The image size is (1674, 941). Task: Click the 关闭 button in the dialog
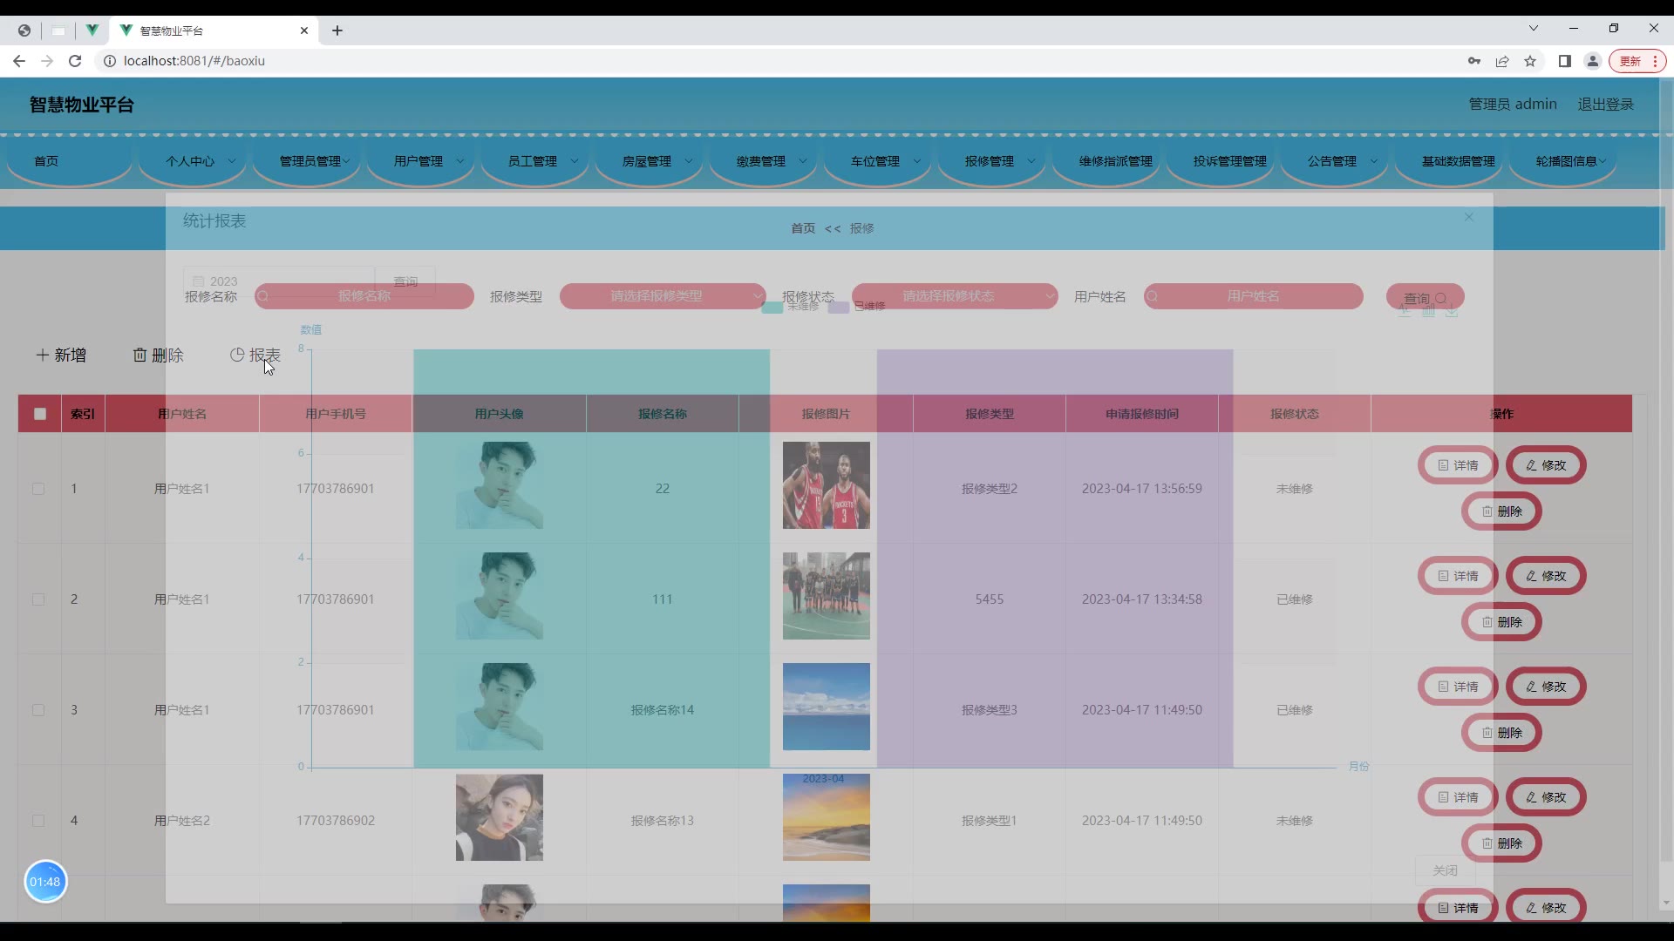(1445, 870)
